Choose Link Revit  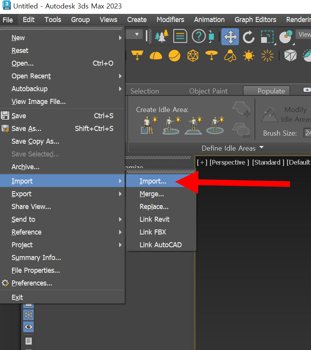click(x=161, y=219)
